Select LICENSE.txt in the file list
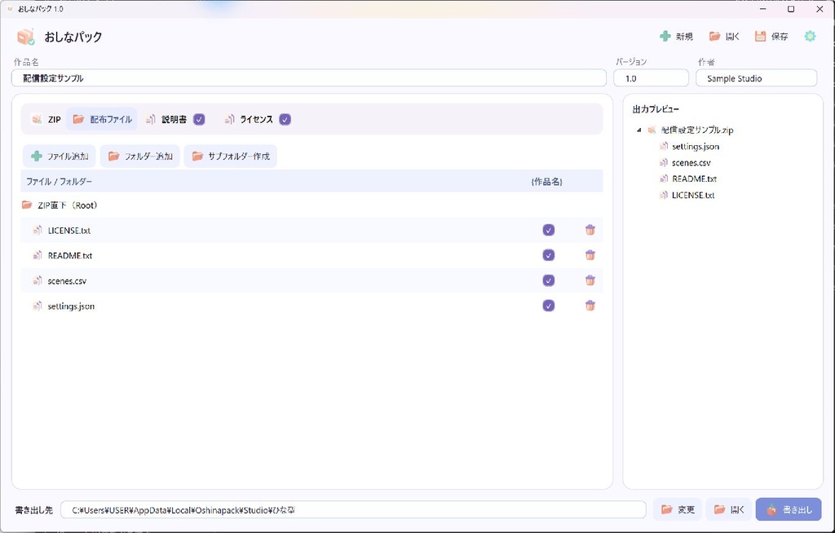Screen dimensions: 835x533 pos(311,230)
